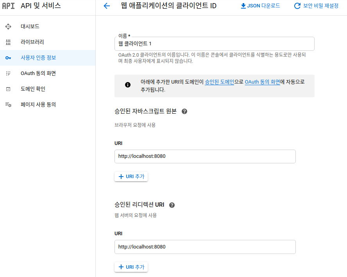
Task: Click 보안 비밀 재설정 button
Action: click(x=316, y=6)
